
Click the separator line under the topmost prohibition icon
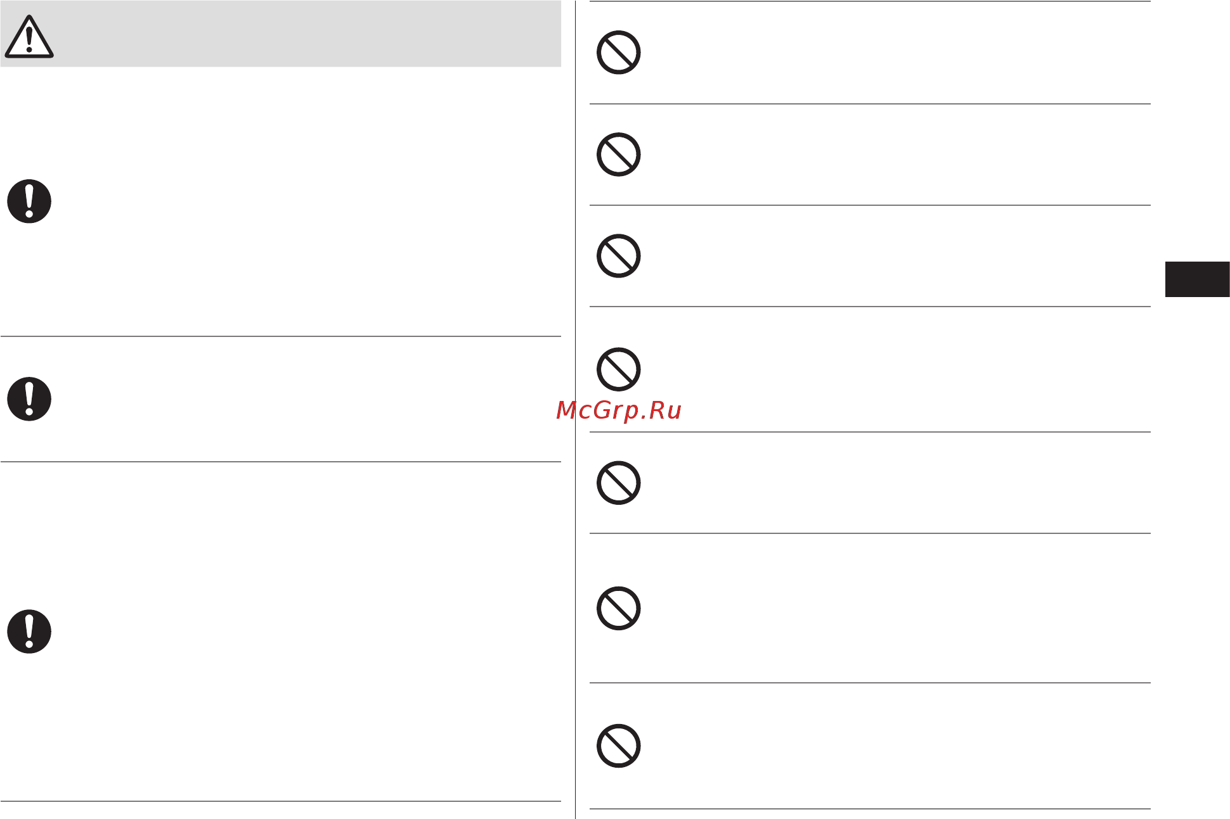tap(870, 104)
